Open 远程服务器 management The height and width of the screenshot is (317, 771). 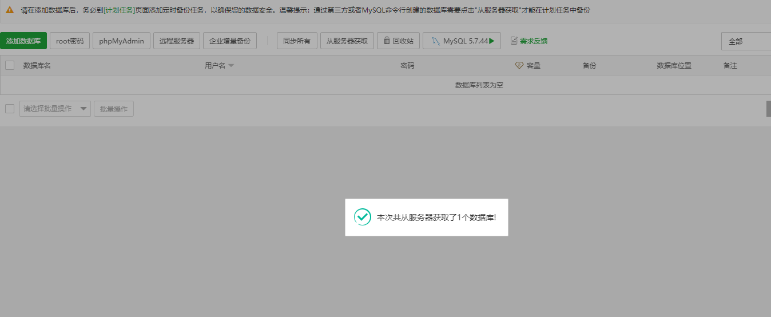pyautogui.click(x=177, y=41)
